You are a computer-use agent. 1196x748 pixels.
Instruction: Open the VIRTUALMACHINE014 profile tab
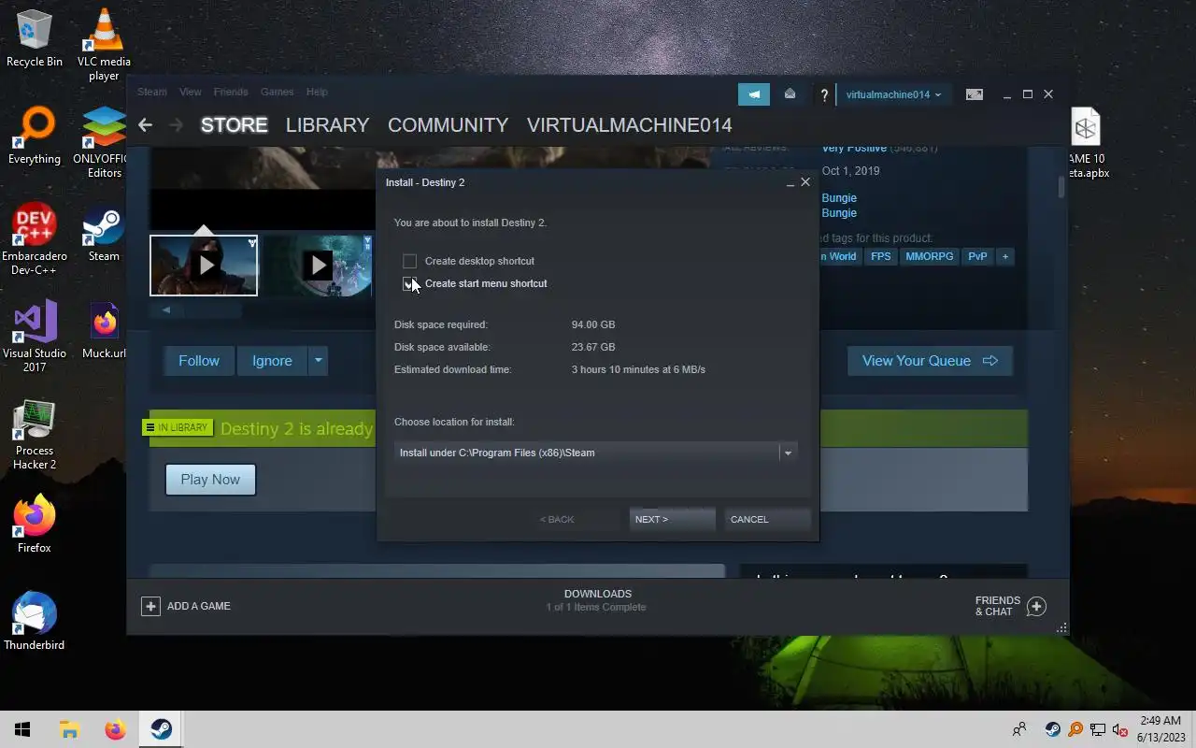[630, 124]
